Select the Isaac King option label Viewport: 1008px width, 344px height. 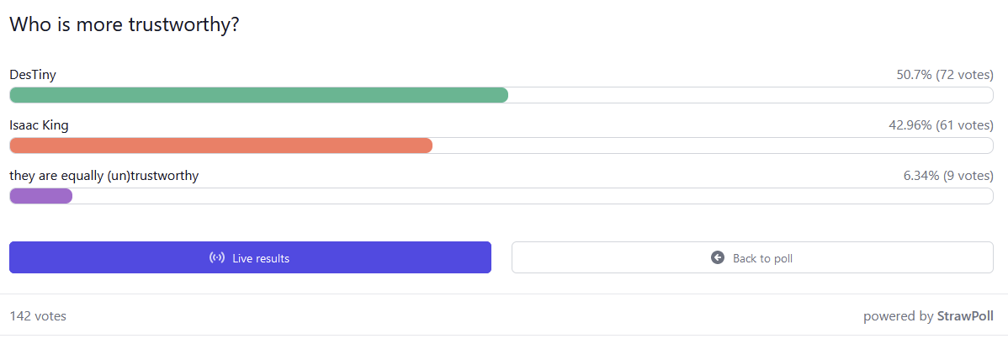pos(40,125)
